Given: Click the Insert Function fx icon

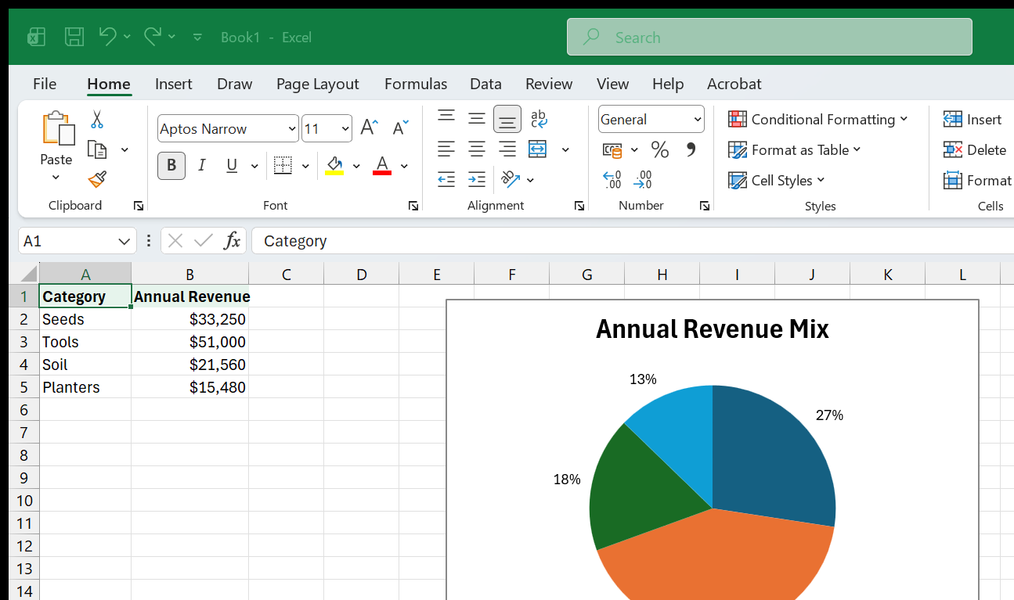Looking at the screenshot, I should tap(232, 241).
